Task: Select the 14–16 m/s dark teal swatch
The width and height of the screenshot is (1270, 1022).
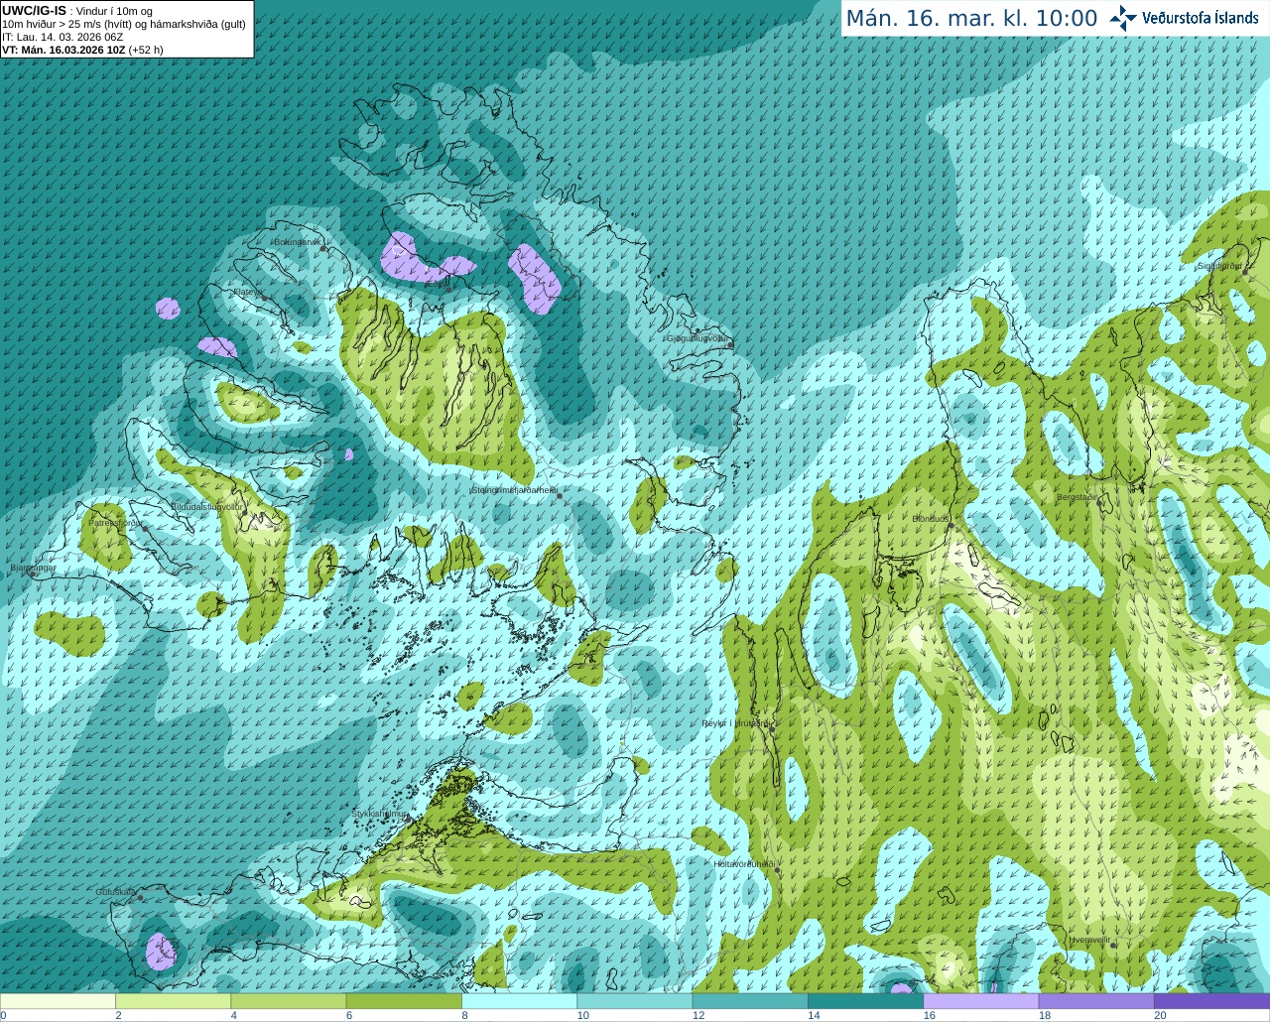Action: [865, 1001]
